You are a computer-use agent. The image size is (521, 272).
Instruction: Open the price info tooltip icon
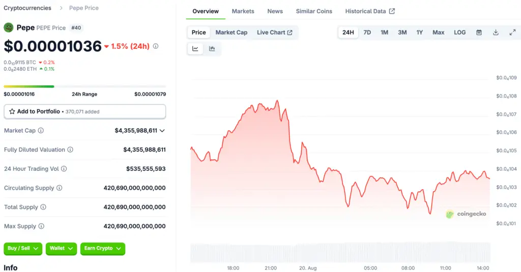pyautogui.click(x=156, y=46)
